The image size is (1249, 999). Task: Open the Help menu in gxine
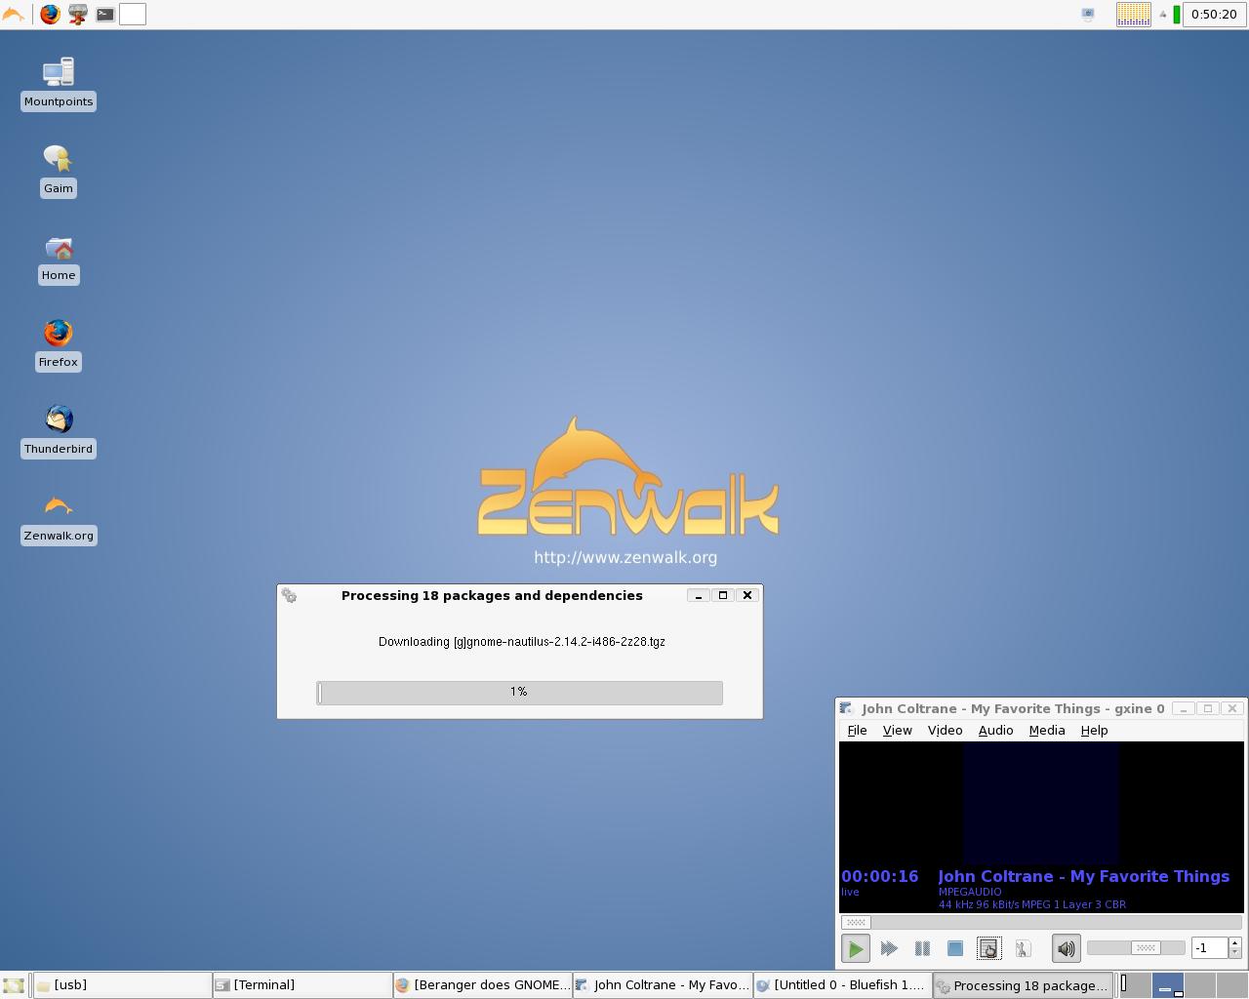(1094, 730)
